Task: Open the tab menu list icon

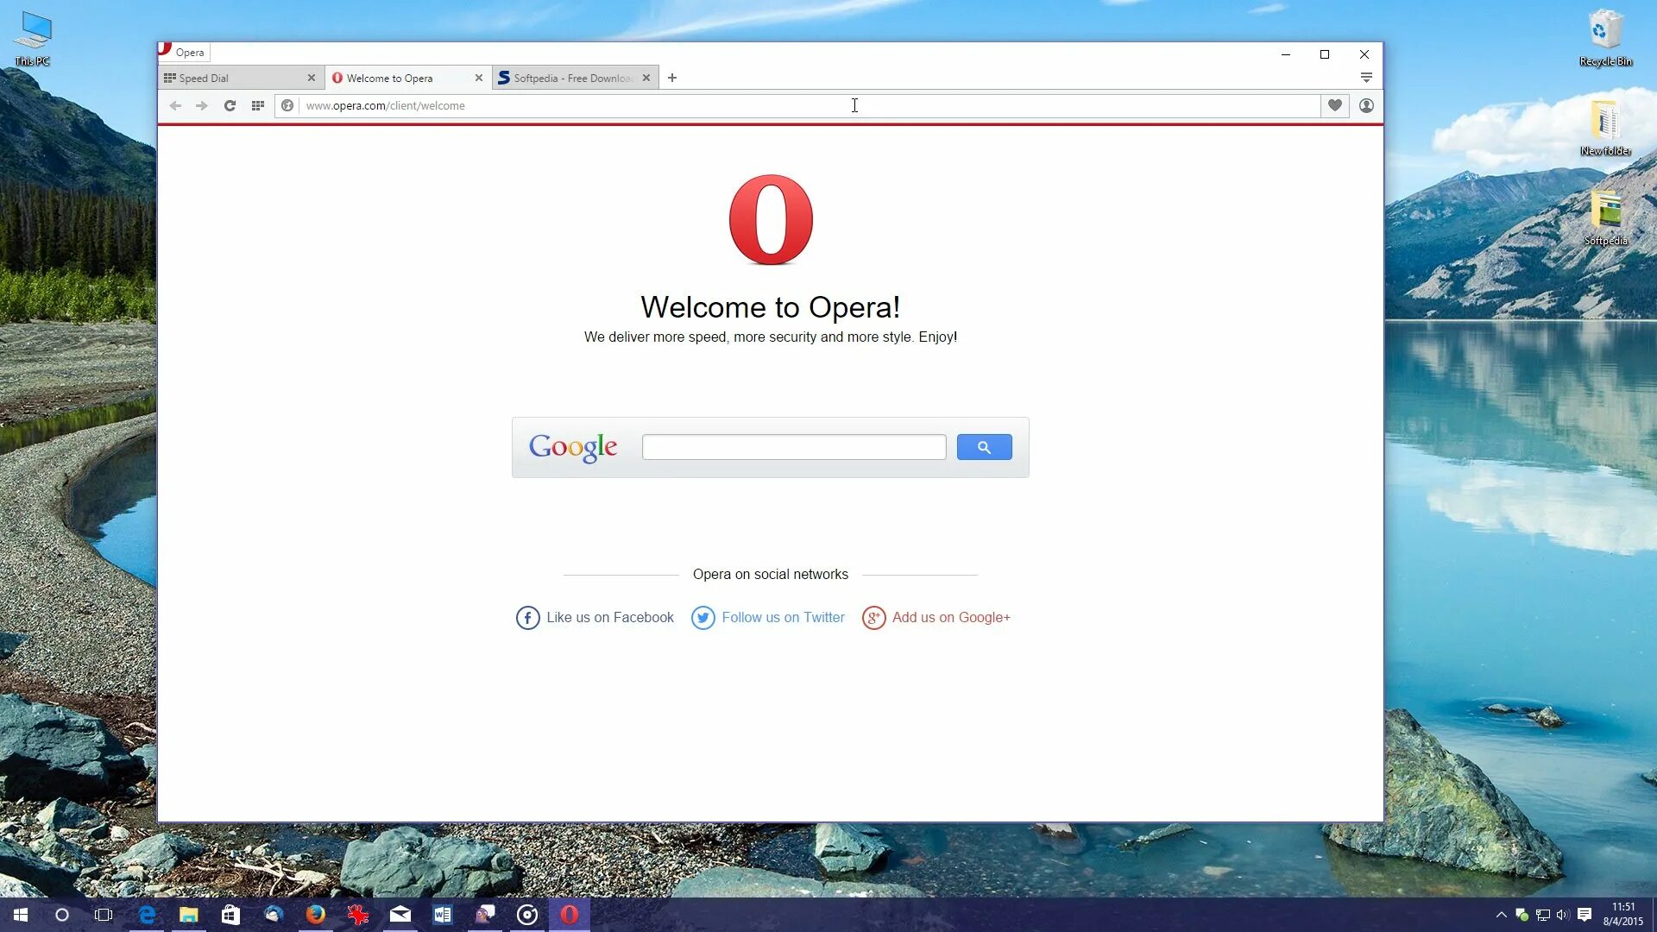Action: tap(1366, 78)
